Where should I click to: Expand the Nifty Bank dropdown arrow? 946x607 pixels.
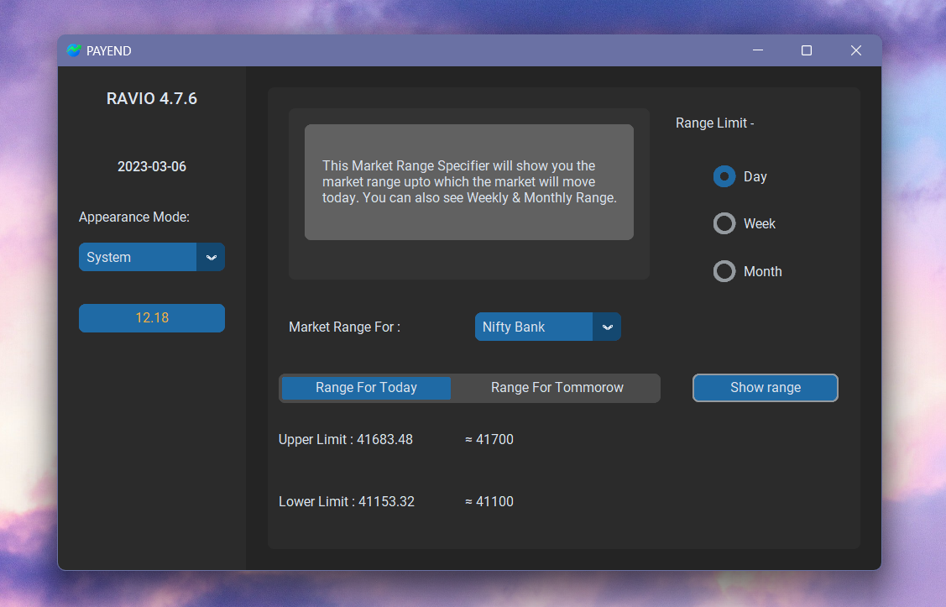click(x=607, y=327)
